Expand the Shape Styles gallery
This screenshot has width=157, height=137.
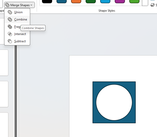pyautogui.click(x=145, y=3)
